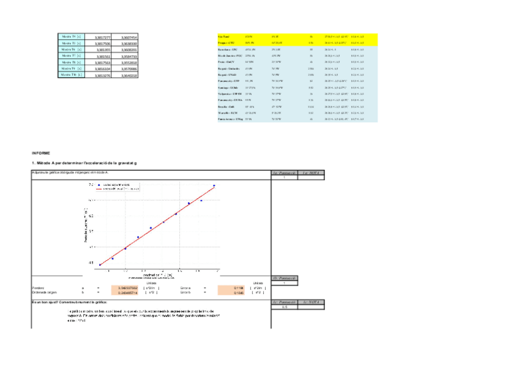519x366 pixels.
Task: Select the cell containing 3,3813276
Action: [x=102, y=75]
